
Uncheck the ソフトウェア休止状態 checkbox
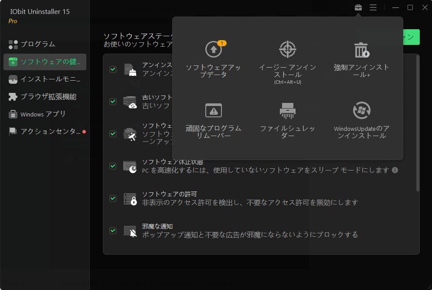pos(113,166)
